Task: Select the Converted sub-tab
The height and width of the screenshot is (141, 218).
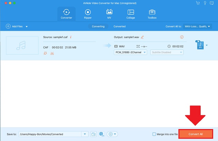Action: click(x=120, y=26)
